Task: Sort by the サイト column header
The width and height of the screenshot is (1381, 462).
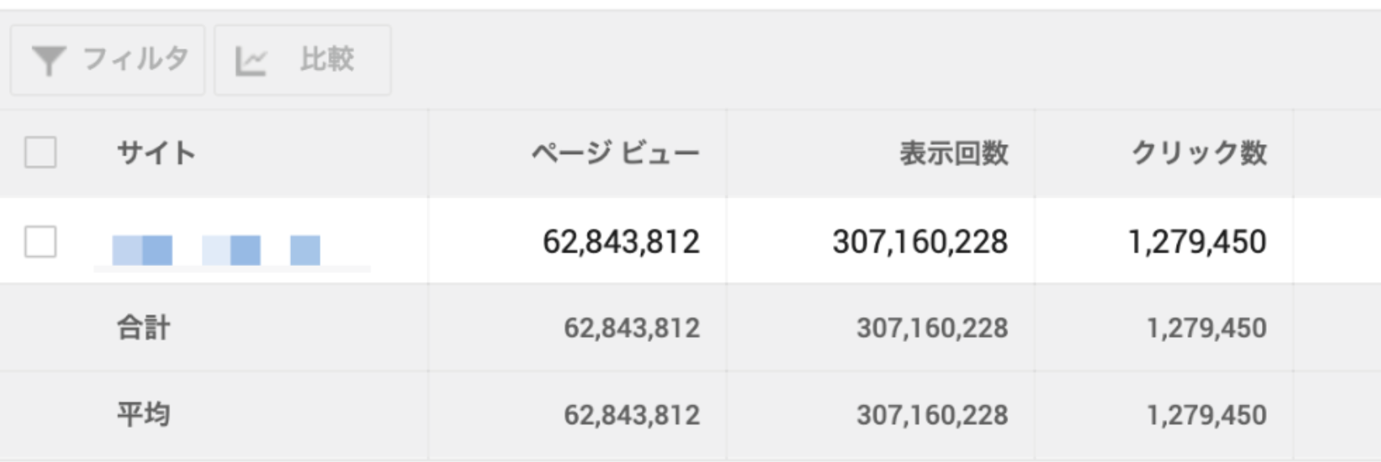Action: 156,152
